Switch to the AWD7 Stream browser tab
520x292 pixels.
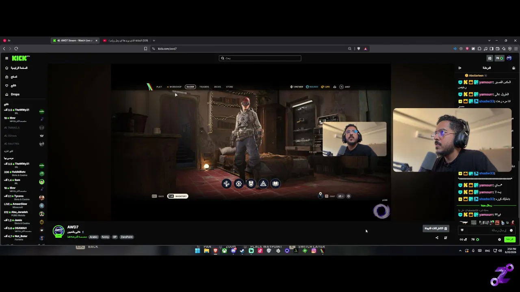point(75,41)
